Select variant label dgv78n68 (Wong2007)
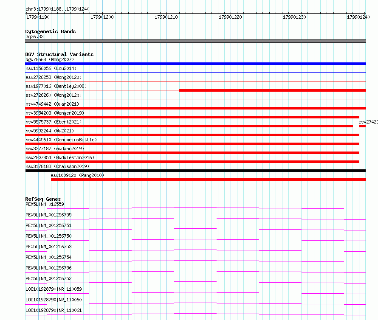This screenshot has height=320, width=378. [x=50, y=59]
